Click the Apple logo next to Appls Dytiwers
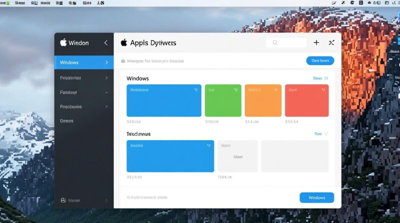Viewport: 400px width, 223px height. [124, 43]
